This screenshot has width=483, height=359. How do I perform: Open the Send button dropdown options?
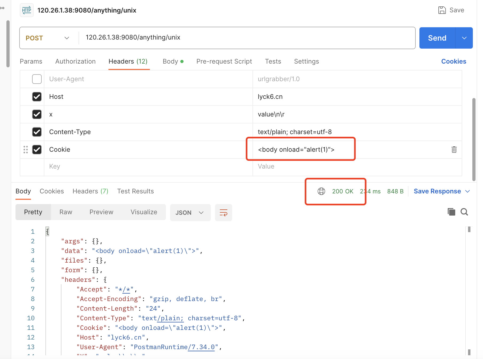pos(464,38)
